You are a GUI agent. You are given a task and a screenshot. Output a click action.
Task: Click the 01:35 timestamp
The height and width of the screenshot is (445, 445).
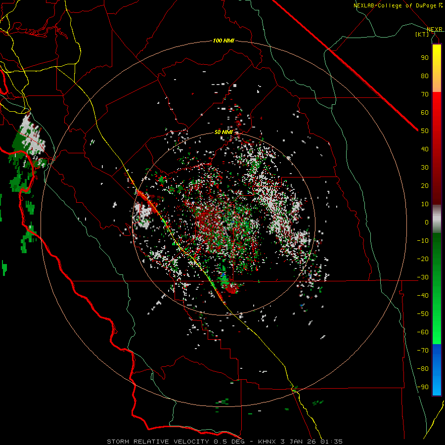pos(331,442)
